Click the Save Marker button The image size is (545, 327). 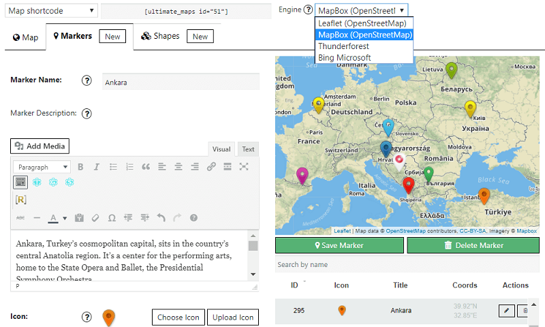point(339,245)
